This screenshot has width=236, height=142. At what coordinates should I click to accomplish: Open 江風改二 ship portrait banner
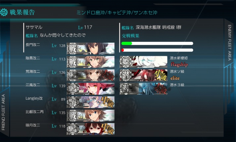(x=91, y=89)
